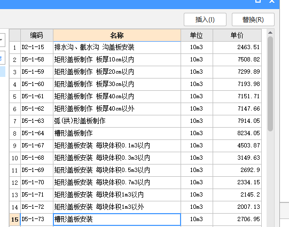Select 槽形盖板制作 name cell
Viewport: 289px width, 227px height.
117,134
